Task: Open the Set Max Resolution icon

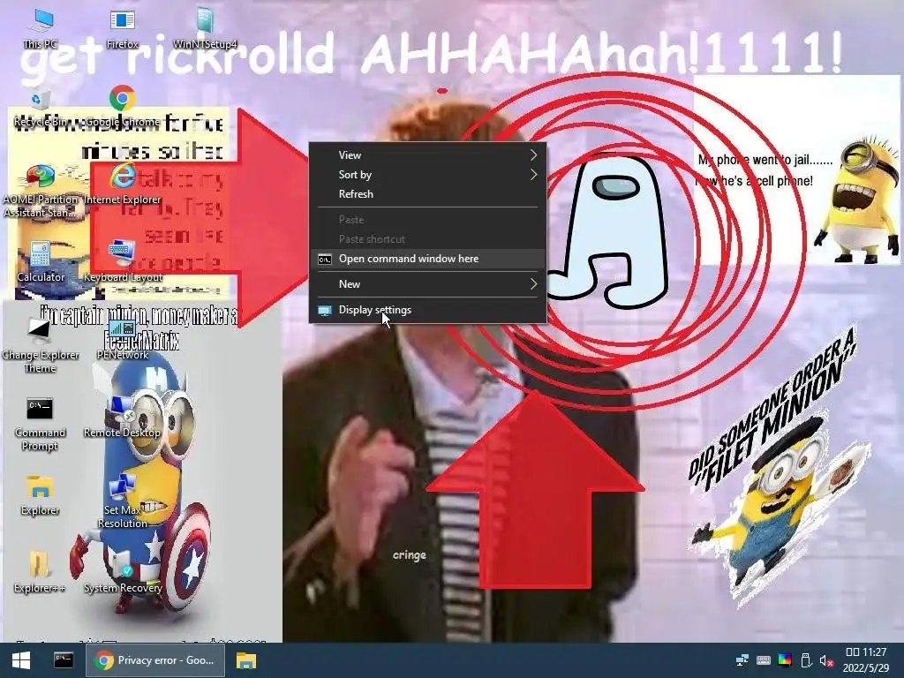Action: [122, 501]
